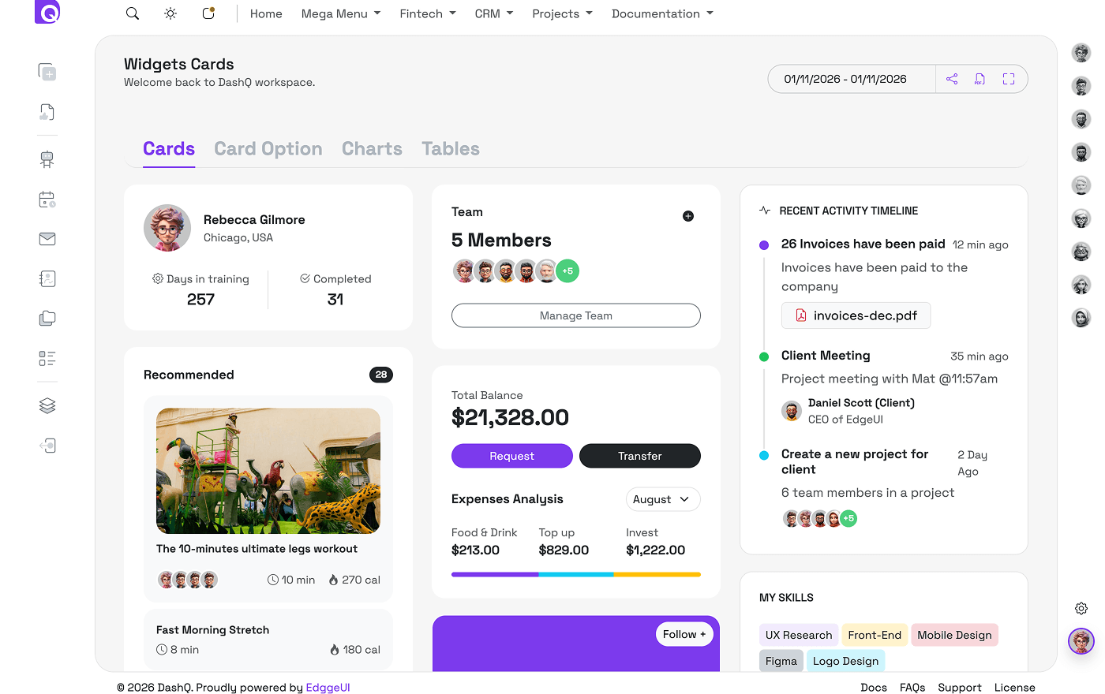
Task: Open the search icon in the top bar
Action: tap(132, 13)
